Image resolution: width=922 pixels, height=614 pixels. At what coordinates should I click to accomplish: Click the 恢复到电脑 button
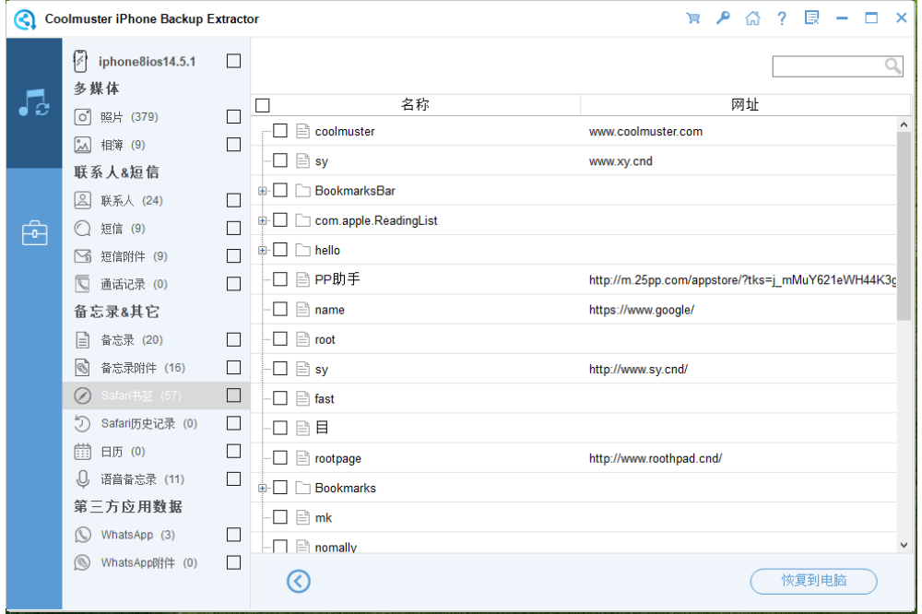pos(813,581)
